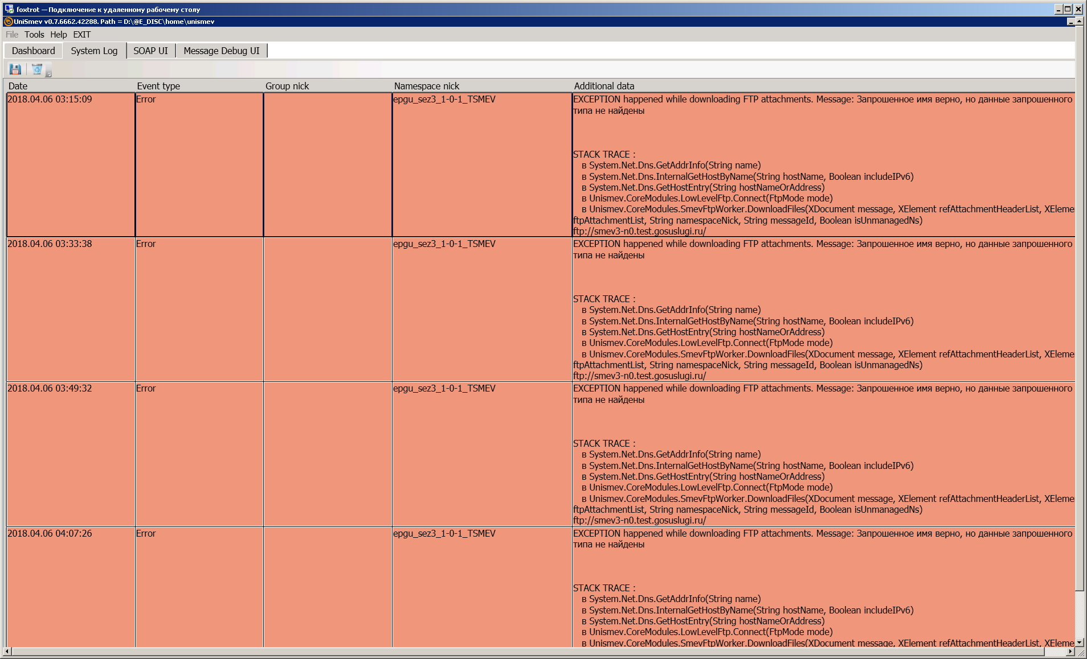Maximize the foxtrot remote desktop window
1087x659 pixels.
point(1068,9)
